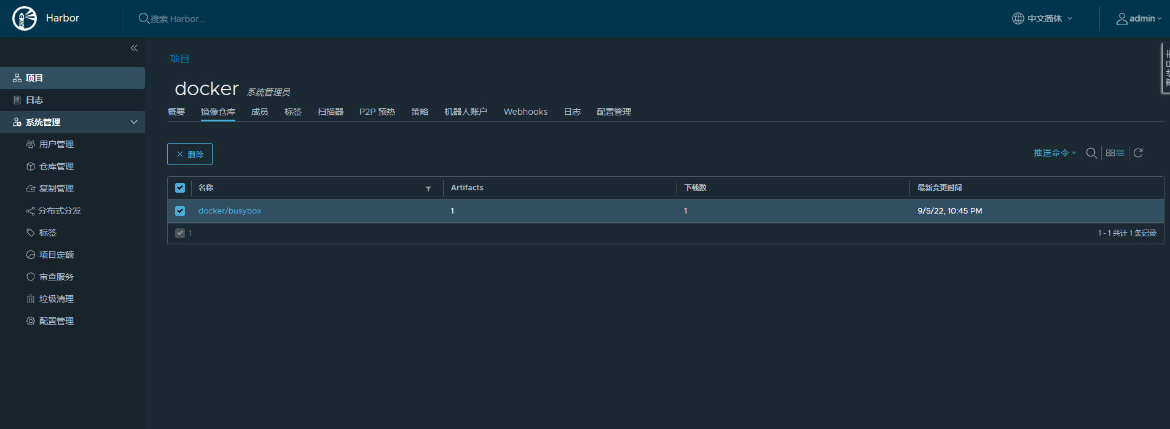Viewport: 1170px width, 429px height.
Task: Click the footer selected-count checkbox
Action: 180,233
